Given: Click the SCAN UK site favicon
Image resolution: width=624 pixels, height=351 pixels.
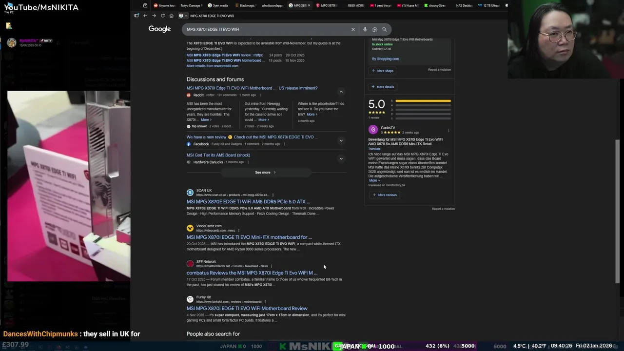Looking at the screenshot, I should pyautogui.click(x=190, y=193).
